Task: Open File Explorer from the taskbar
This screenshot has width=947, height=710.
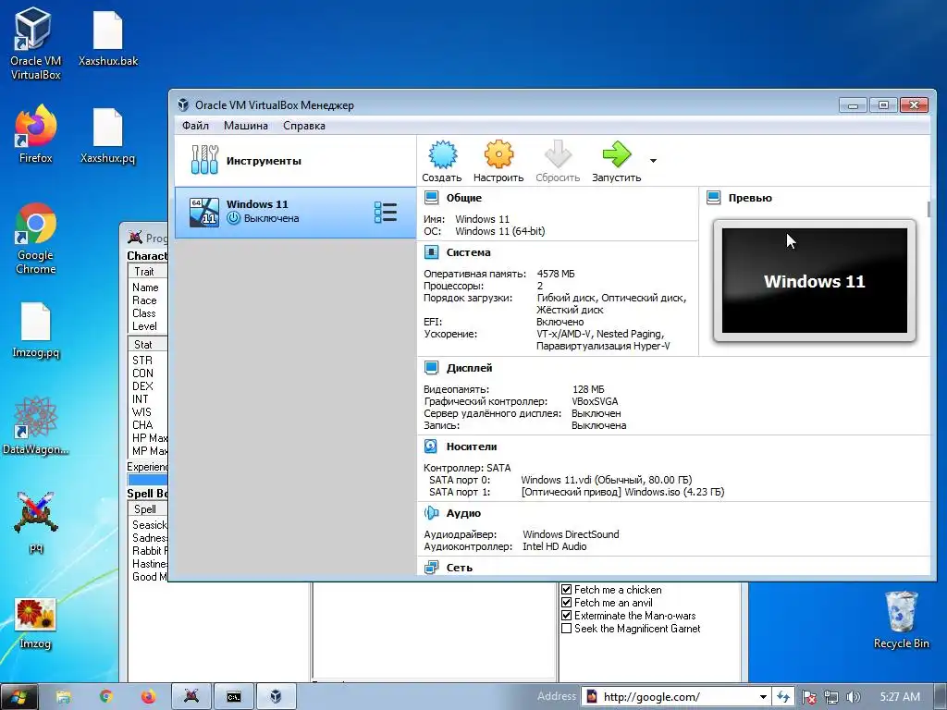Action: point(63,697)
